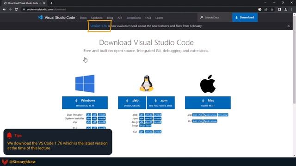Click the Apple logo image
Screen dimensions: 296x166
pyautogui.click(x=208, y=84)
